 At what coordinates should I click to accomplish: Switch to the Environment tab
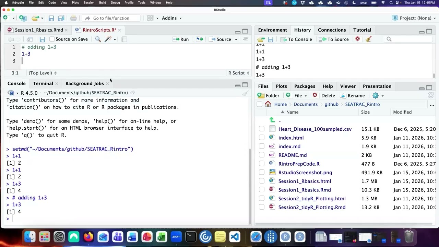pyautogui.click(x=272, y=30)
